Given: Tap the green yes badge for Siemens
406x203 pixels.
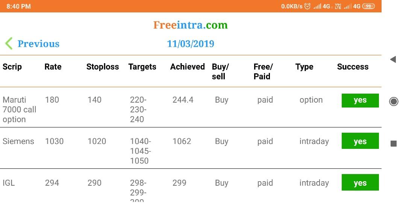Looking at the screenshot, I should (360, 142).
